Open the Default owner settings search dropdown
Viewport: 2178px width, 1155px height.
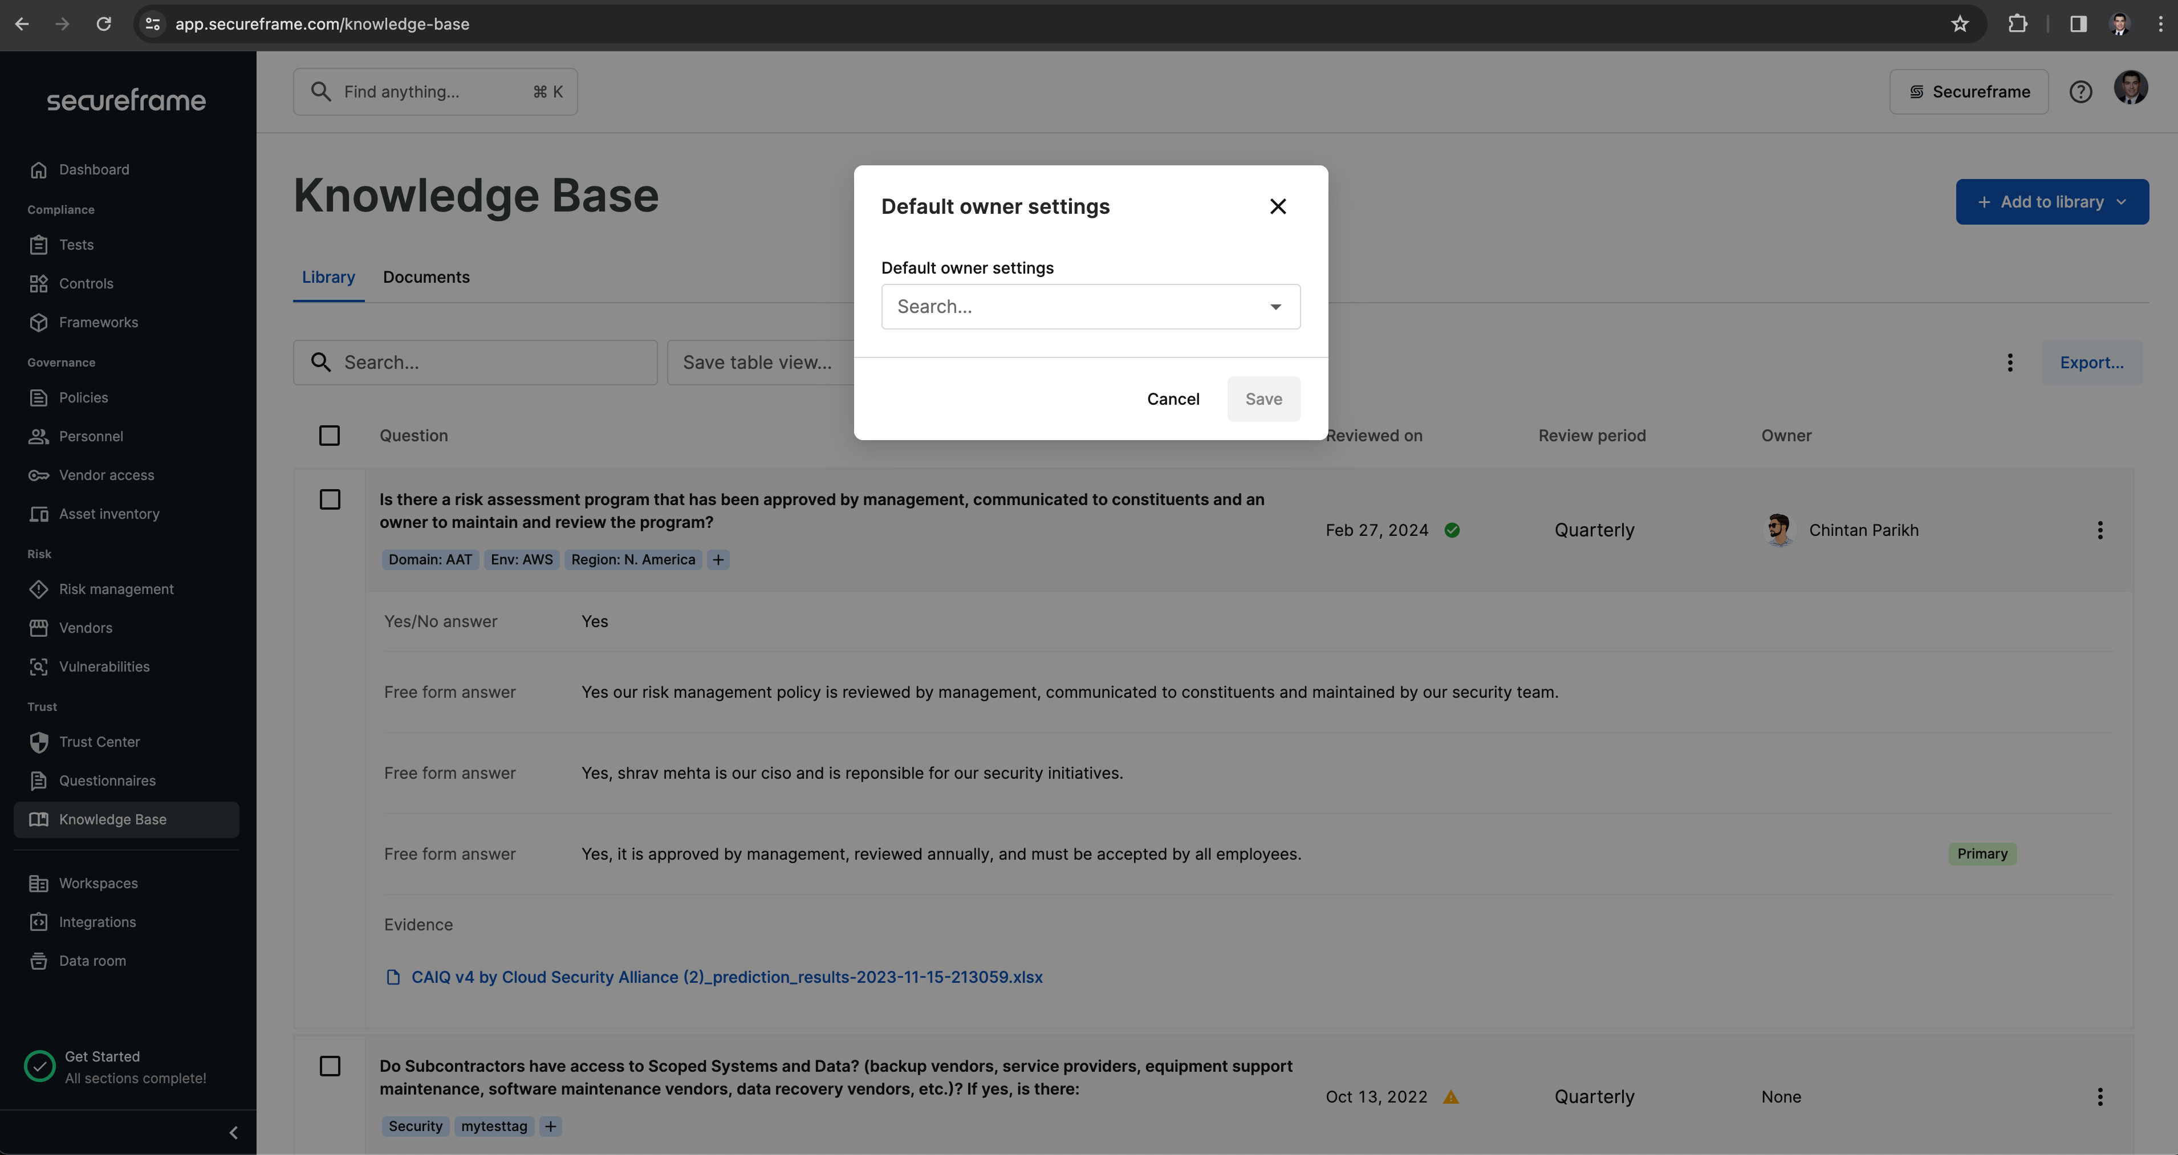coord(1091,307)
